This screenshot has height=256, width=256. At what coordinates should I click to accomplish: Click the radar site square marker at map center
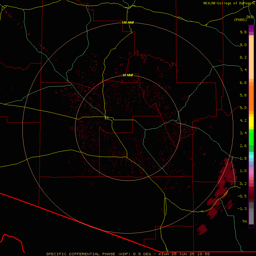(x=106, y=118)
